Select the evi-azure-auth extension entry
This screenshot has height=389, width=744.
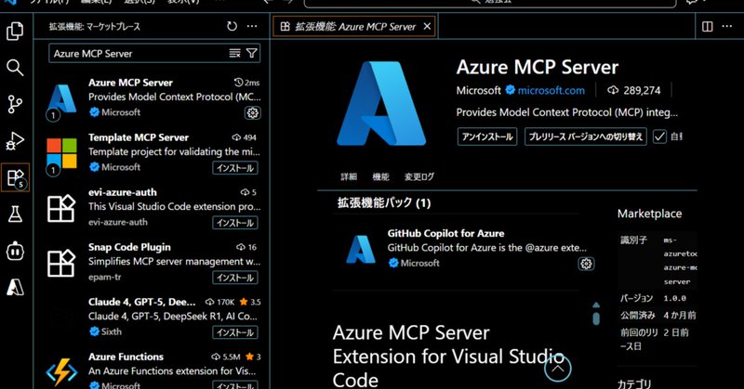click(153, 208)
